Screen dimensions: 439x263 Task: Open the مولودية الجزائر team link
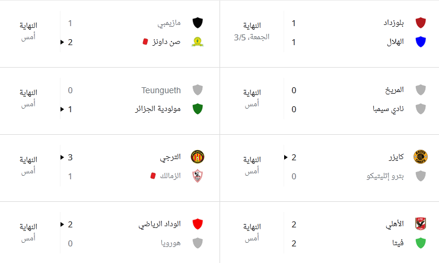coord(158,109)
